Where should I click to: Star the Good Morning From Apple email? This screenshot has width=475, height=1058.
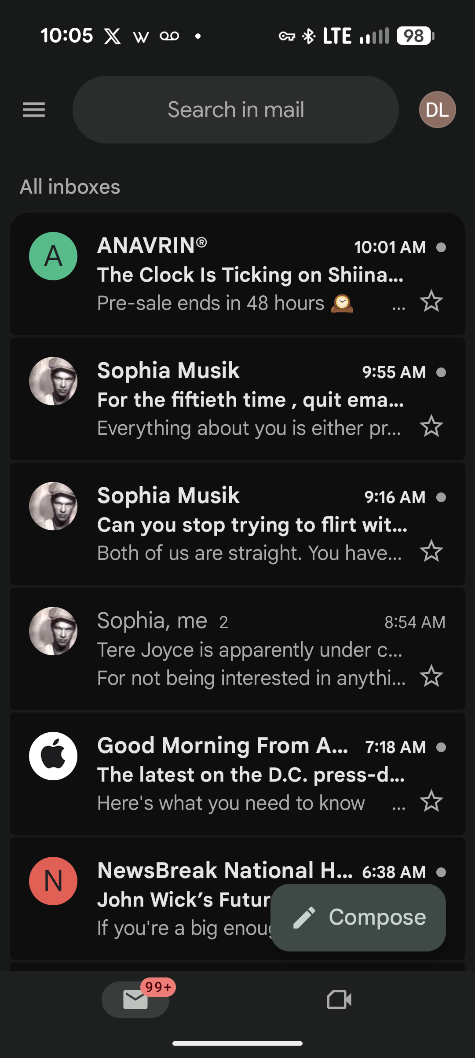point(431,801)
